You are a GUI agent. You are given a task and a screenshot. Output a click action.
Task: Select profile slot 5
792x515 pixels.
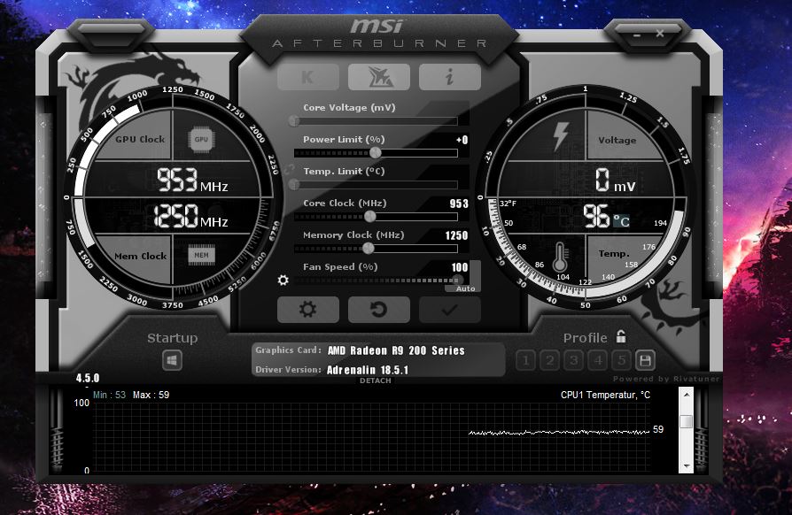coord(622,360)
